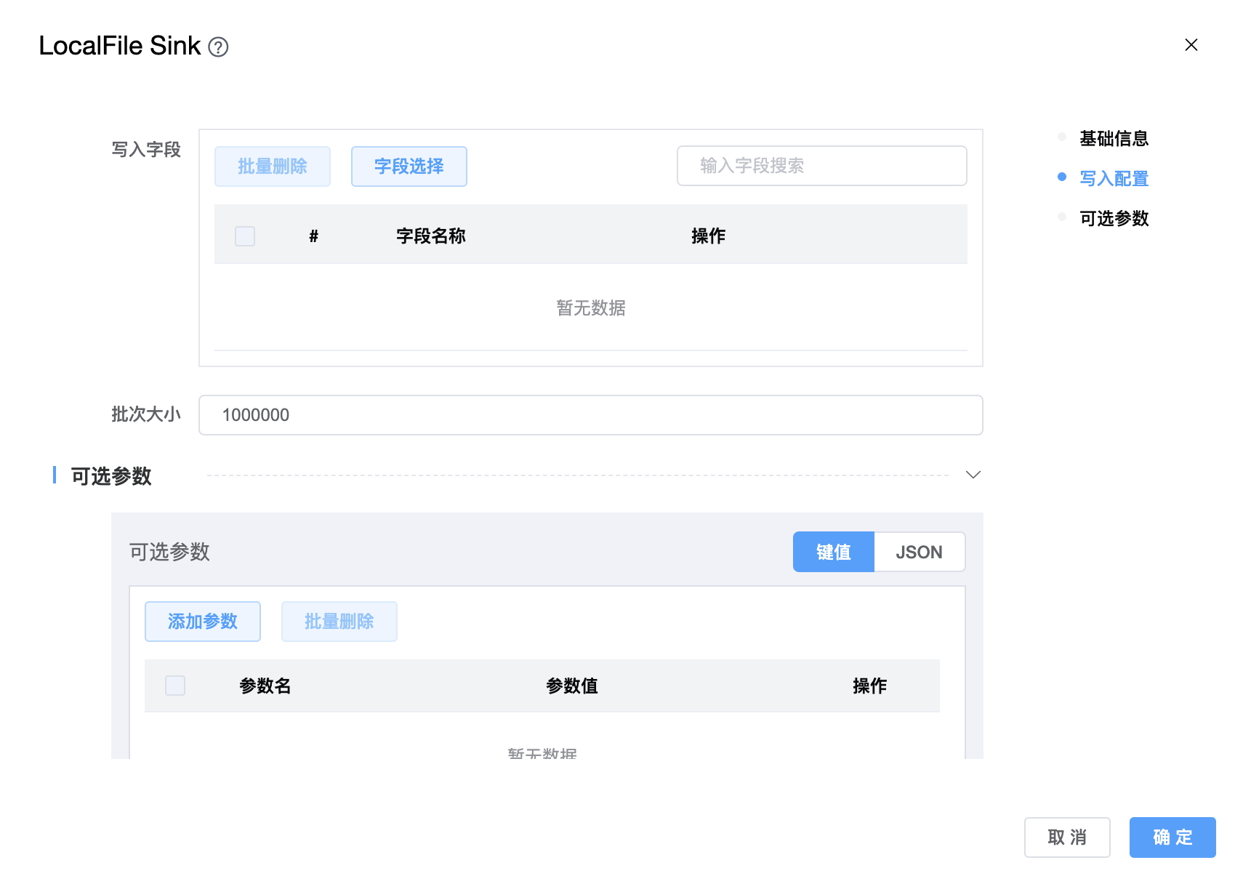This screenshot has width=1243, height=884.
Task: Click the 添加参数 button
Action: coord(203,622)
